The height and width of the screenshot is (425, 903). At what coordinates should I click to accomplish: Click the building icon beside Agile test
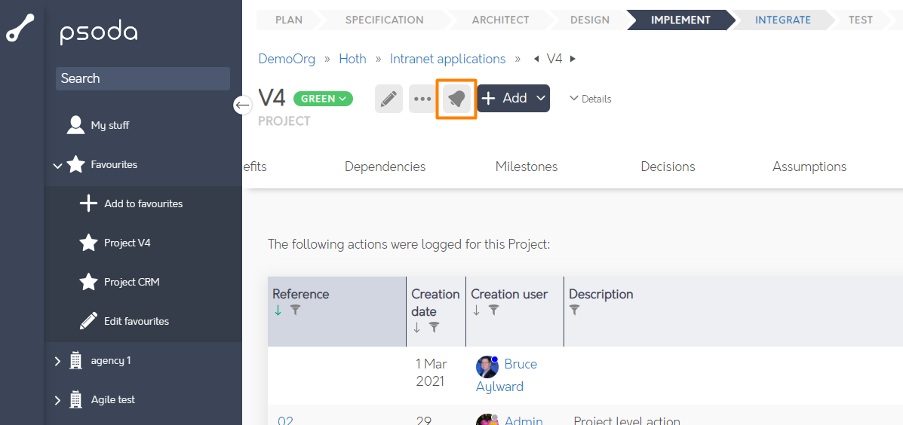[x=75, y=399]
